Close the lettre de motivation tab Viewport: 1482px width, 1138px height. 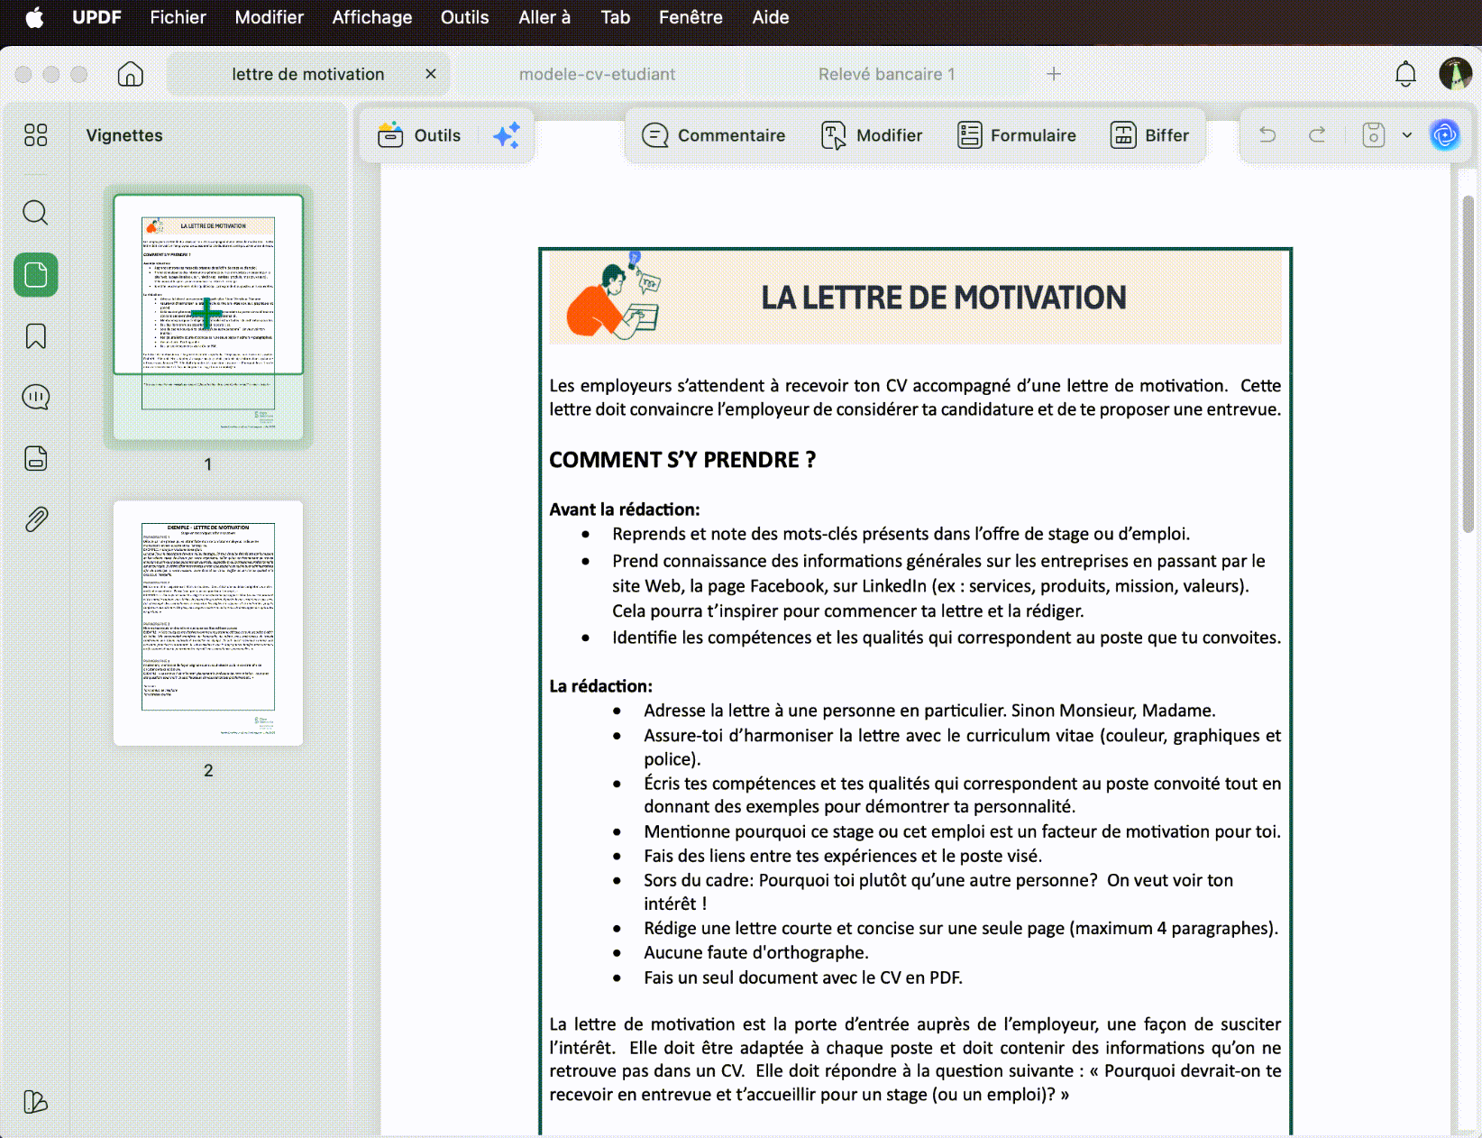coord(431,74)
